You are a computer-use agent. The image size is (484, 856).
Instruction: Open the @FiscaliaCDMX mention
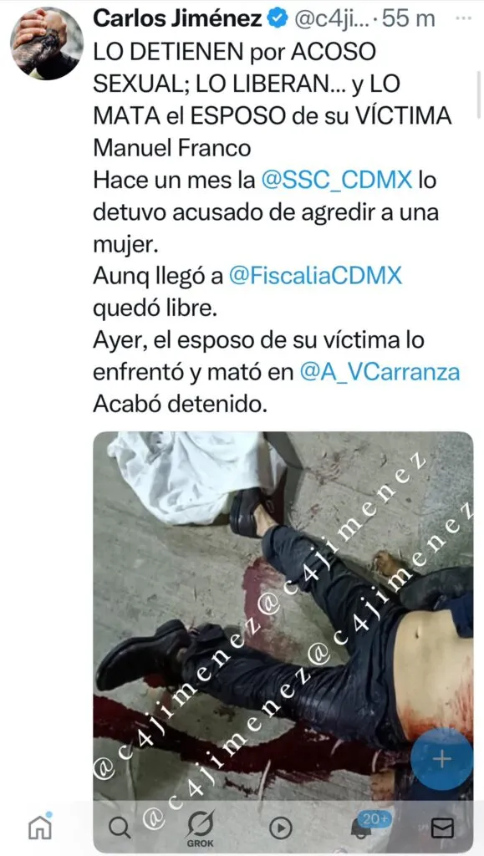coord(315,277)
